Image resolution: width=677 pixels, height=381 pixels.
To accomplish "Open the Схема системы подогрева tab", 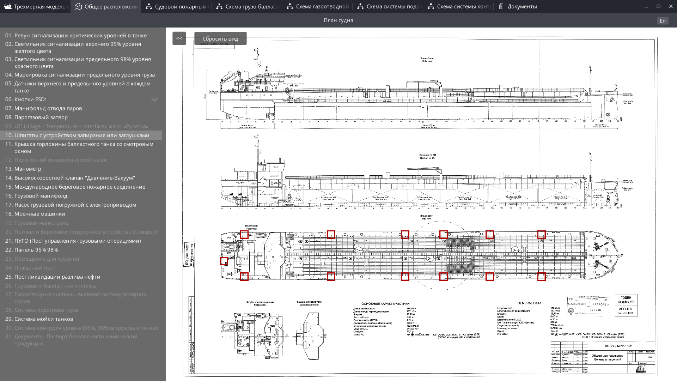I will coord(388,6).
